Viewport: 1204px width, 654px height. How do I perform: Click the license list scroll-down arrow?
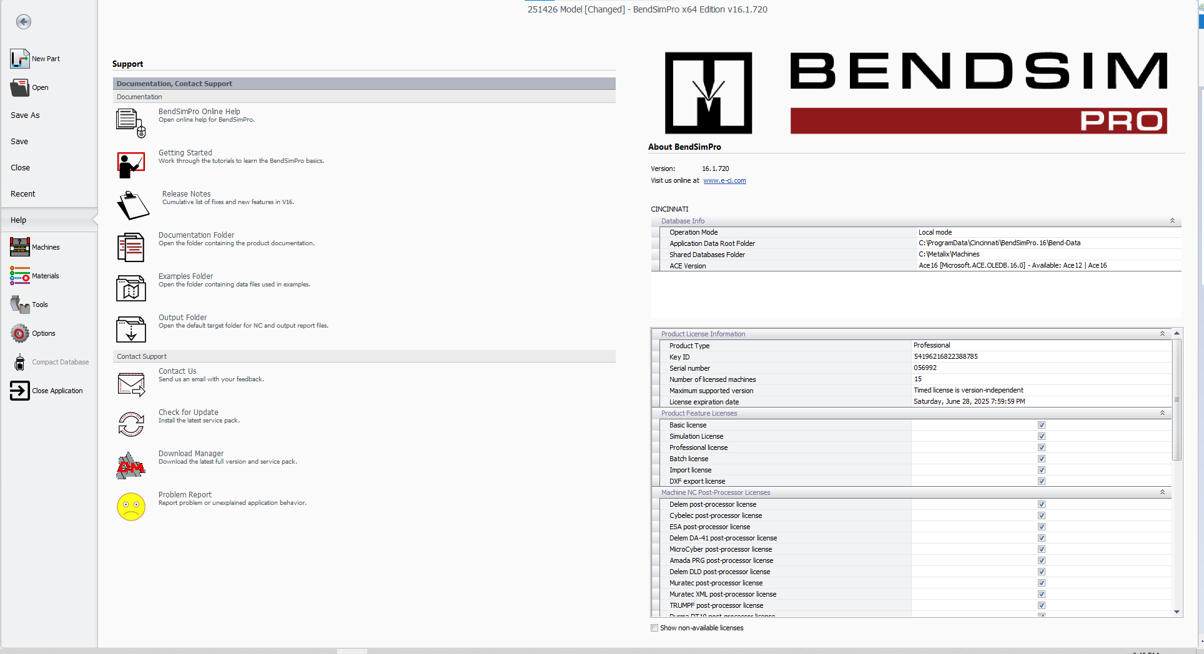pos(1177,612)
